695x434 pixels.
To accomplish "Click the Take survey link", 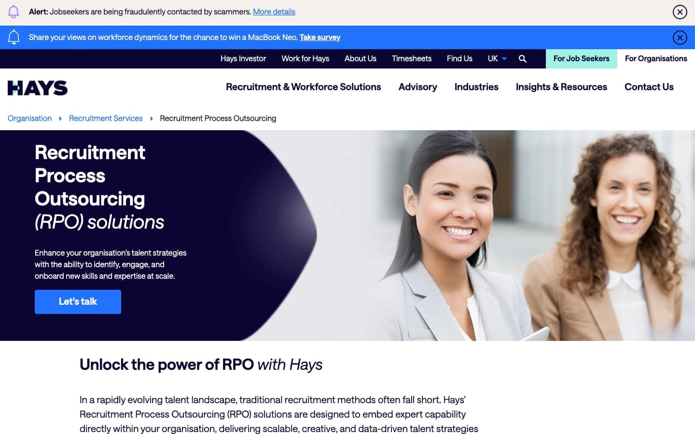I will tap(320, 37).
